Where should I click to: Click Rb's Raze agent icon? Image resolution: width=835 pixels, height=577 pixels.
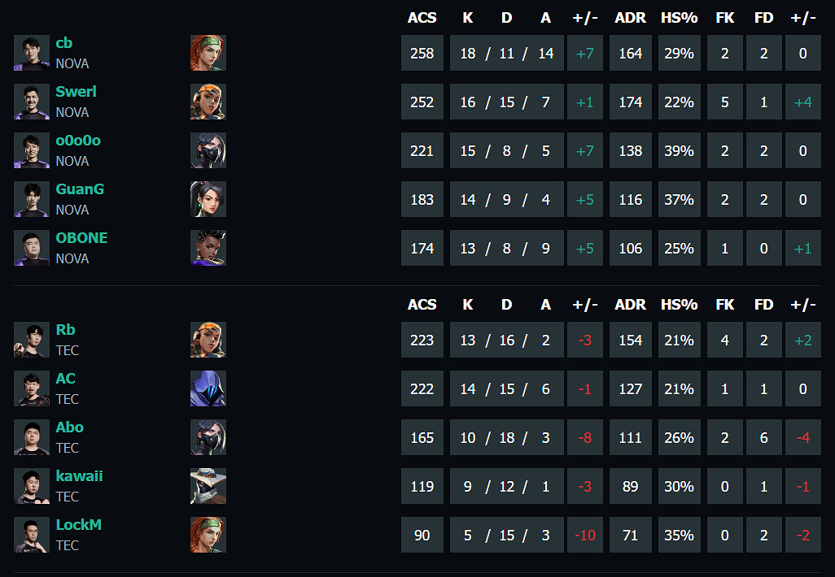pos(208,340)
